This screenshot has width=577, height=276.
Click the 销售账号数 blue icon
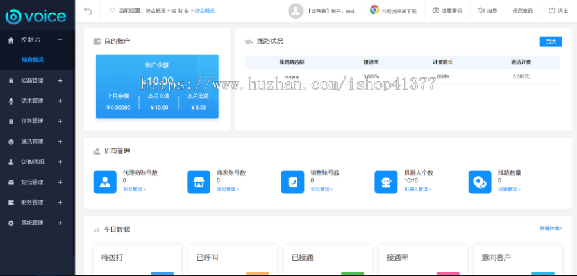coord(292,182)
